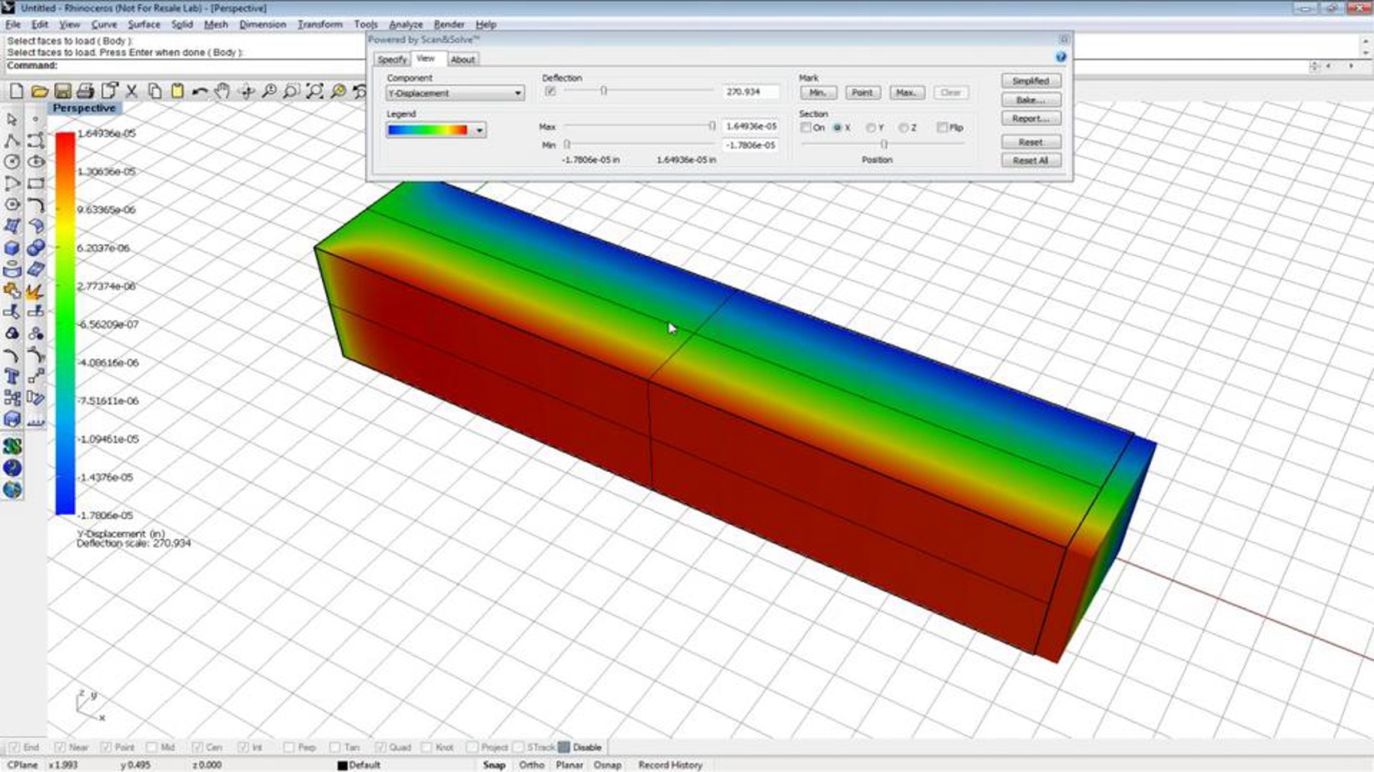Toggle Osnap in the status bar

coord(607,765)
